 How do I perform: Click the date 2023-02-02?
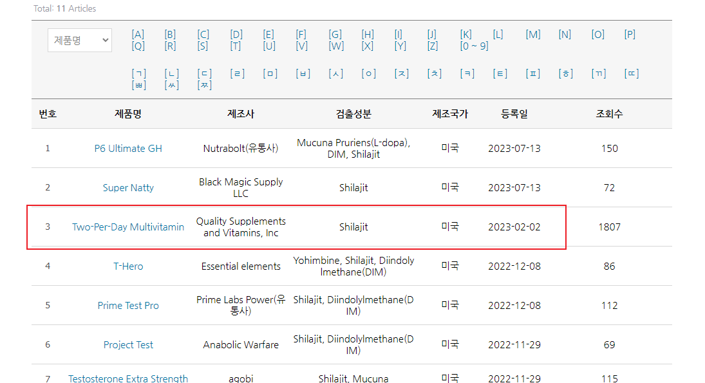(x=514, y=227)
